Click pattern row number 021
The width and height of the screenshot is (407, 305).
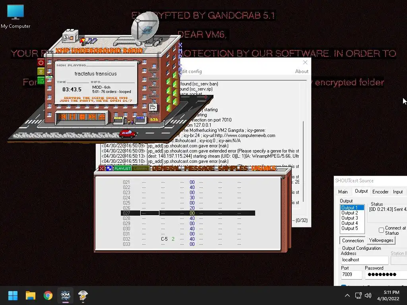click(x=126, y=182)
